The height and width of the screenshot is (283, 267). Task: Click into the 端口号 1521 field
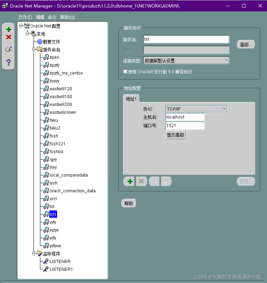pos(185,126)
